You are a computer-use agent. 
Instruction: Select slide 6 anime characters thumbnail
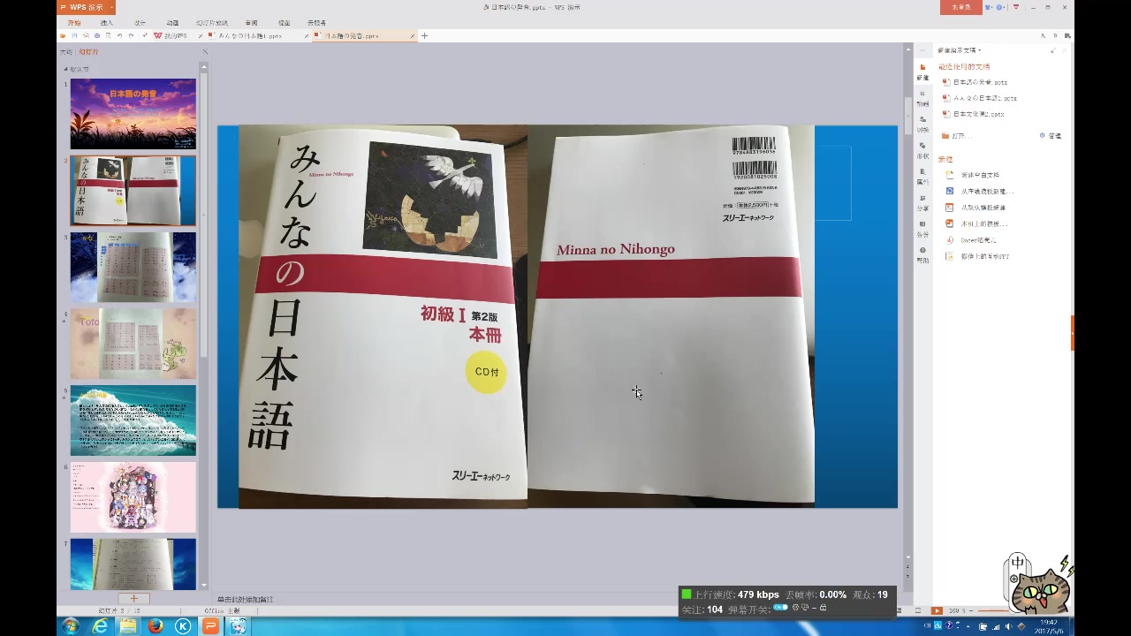pos(133,497)
